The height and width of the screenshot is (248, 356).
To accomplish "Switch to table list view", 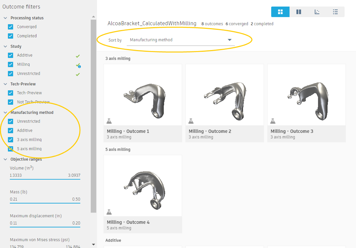I will [x=335, y=12].
